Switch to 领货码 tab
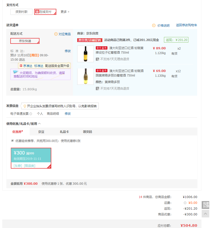 click(x=87, y=132)
